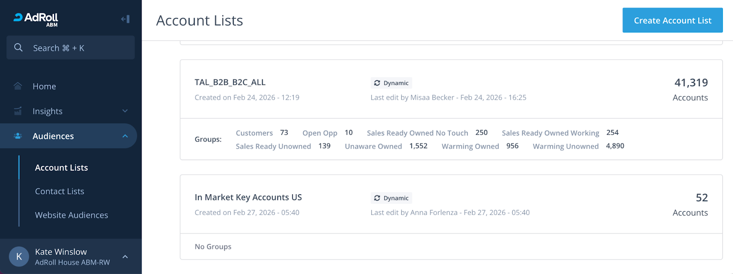Click the Insights chart icon
This screenshot has width=733, height=274.
(x=18, y=111)
